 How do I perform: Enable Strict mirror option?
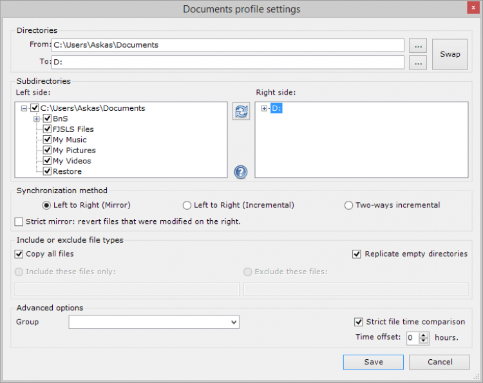[19, 221]
